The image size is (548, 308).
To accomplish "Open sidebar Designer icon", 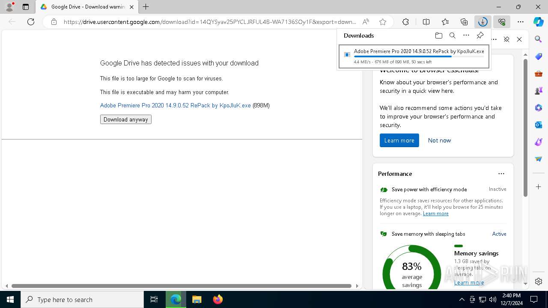I will pyautogui.click(x=539, y=142).
